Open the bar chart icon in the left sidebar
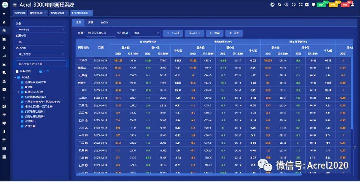The width and height of the screenshot is (360, 182). point(4,56)
